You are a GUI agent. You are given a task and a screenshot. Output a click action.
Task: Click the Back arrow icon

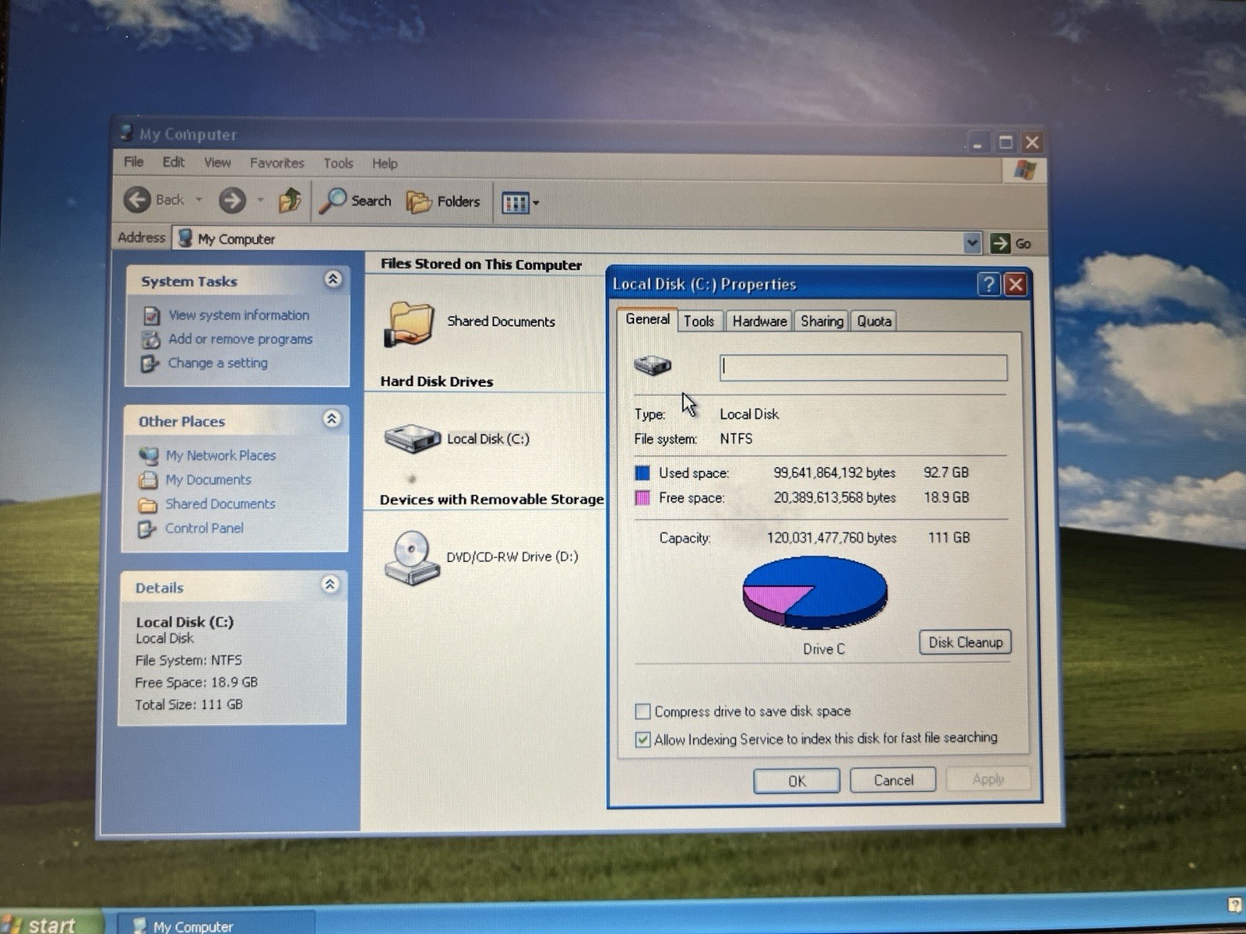pos(138,200)
